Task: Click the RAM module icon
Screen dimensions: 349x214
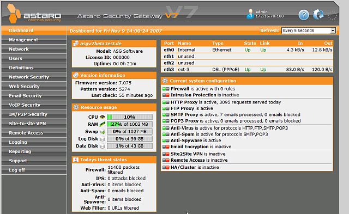Action: [102, 124]
